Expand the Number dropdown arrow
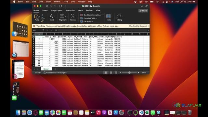 [76, 16]
